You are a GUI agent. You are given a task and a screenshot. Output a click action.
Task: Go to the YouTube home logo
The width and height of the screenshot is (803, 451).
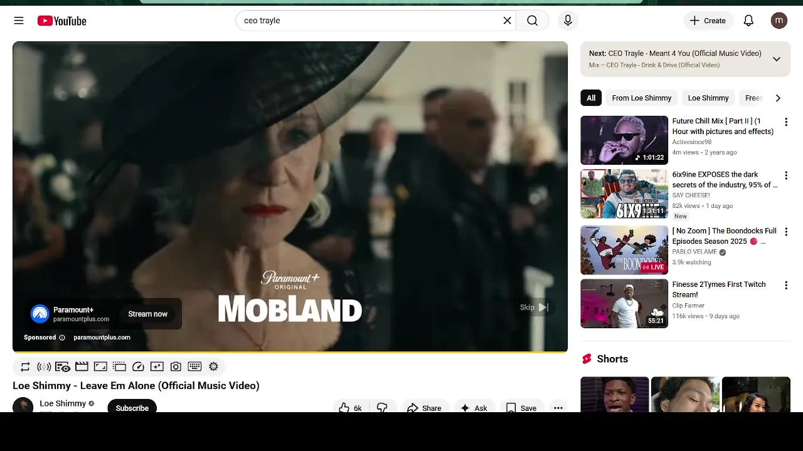coord(61,21)
